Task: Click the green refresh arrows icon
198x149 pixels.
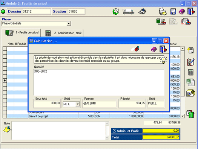Action: point(116,12)
